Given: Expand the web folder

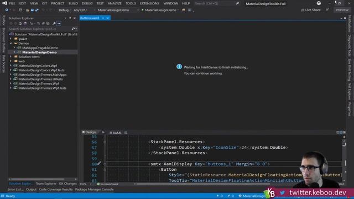Looking at the screenshot, I should 11,61.
